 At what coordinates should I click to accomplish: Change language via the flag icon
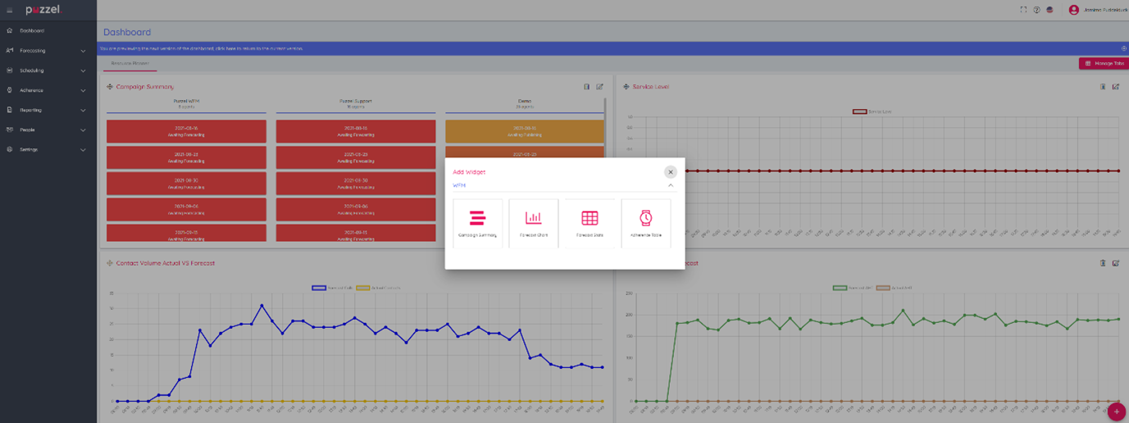[x=1049, y=10]
